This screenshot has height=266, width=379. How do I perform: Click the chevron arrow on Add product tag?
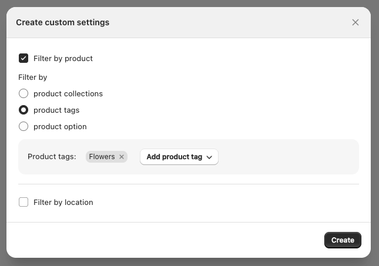[x=209, y=157]
